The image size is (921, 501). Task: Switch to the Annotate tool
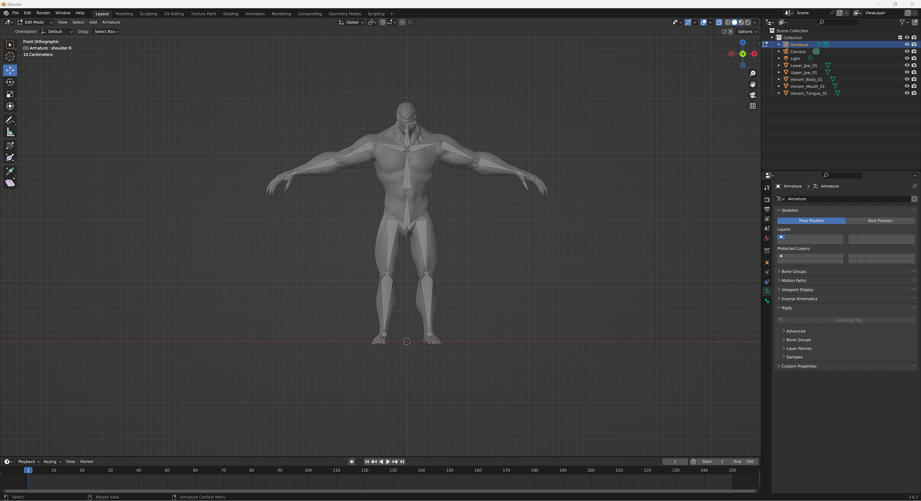coord(10,120)
